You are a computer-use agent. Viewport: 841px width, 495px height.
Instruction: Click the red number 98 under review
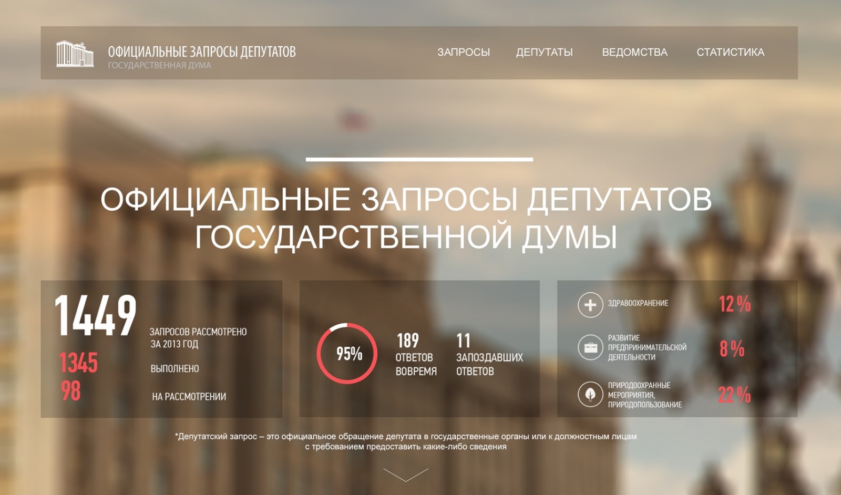70,391
